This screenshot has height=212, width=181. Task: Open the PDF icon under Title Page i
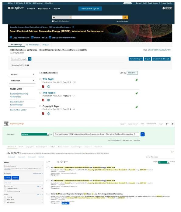click(43, 87)
